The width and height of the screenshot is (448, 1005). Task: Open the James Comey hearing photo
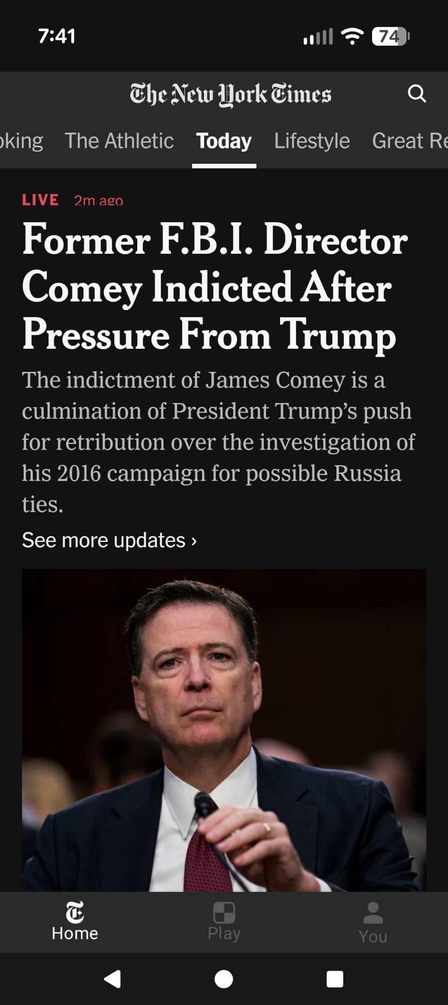pos(224,730)
